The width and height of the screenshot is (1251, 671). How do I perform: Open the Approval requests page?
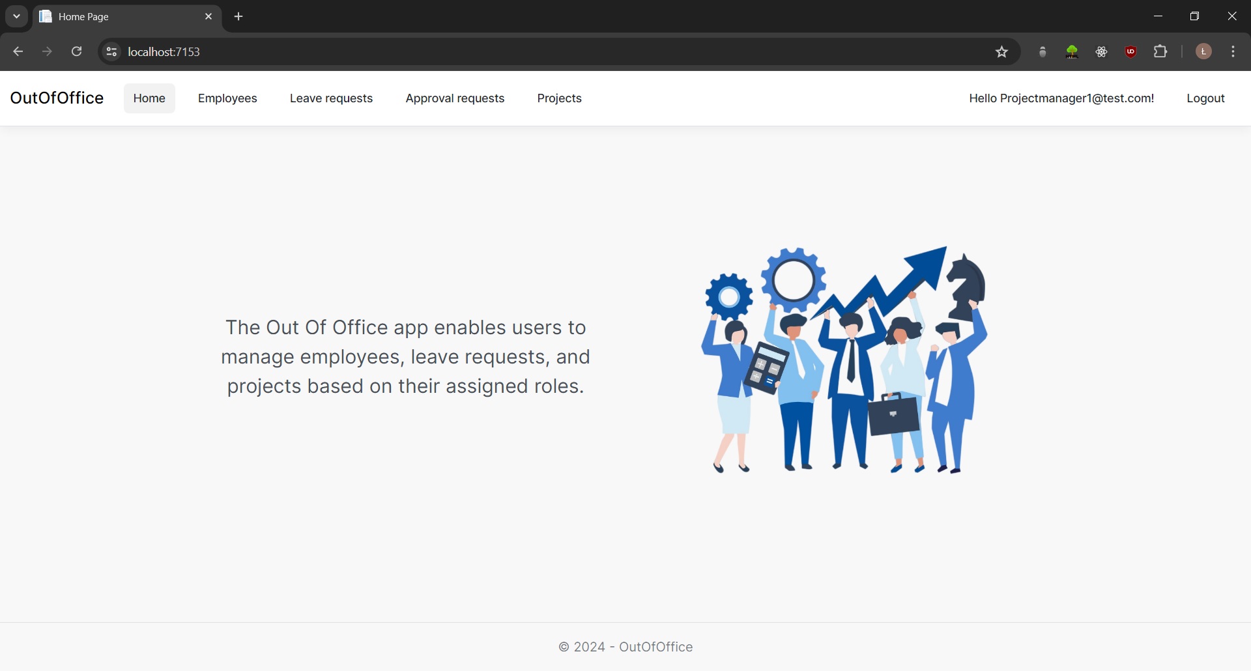pos(455,98)
